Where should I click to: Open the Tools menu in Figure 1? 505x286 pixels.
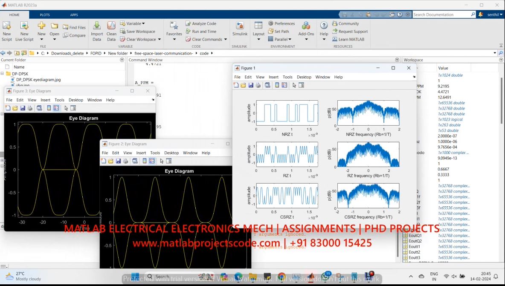287,77
